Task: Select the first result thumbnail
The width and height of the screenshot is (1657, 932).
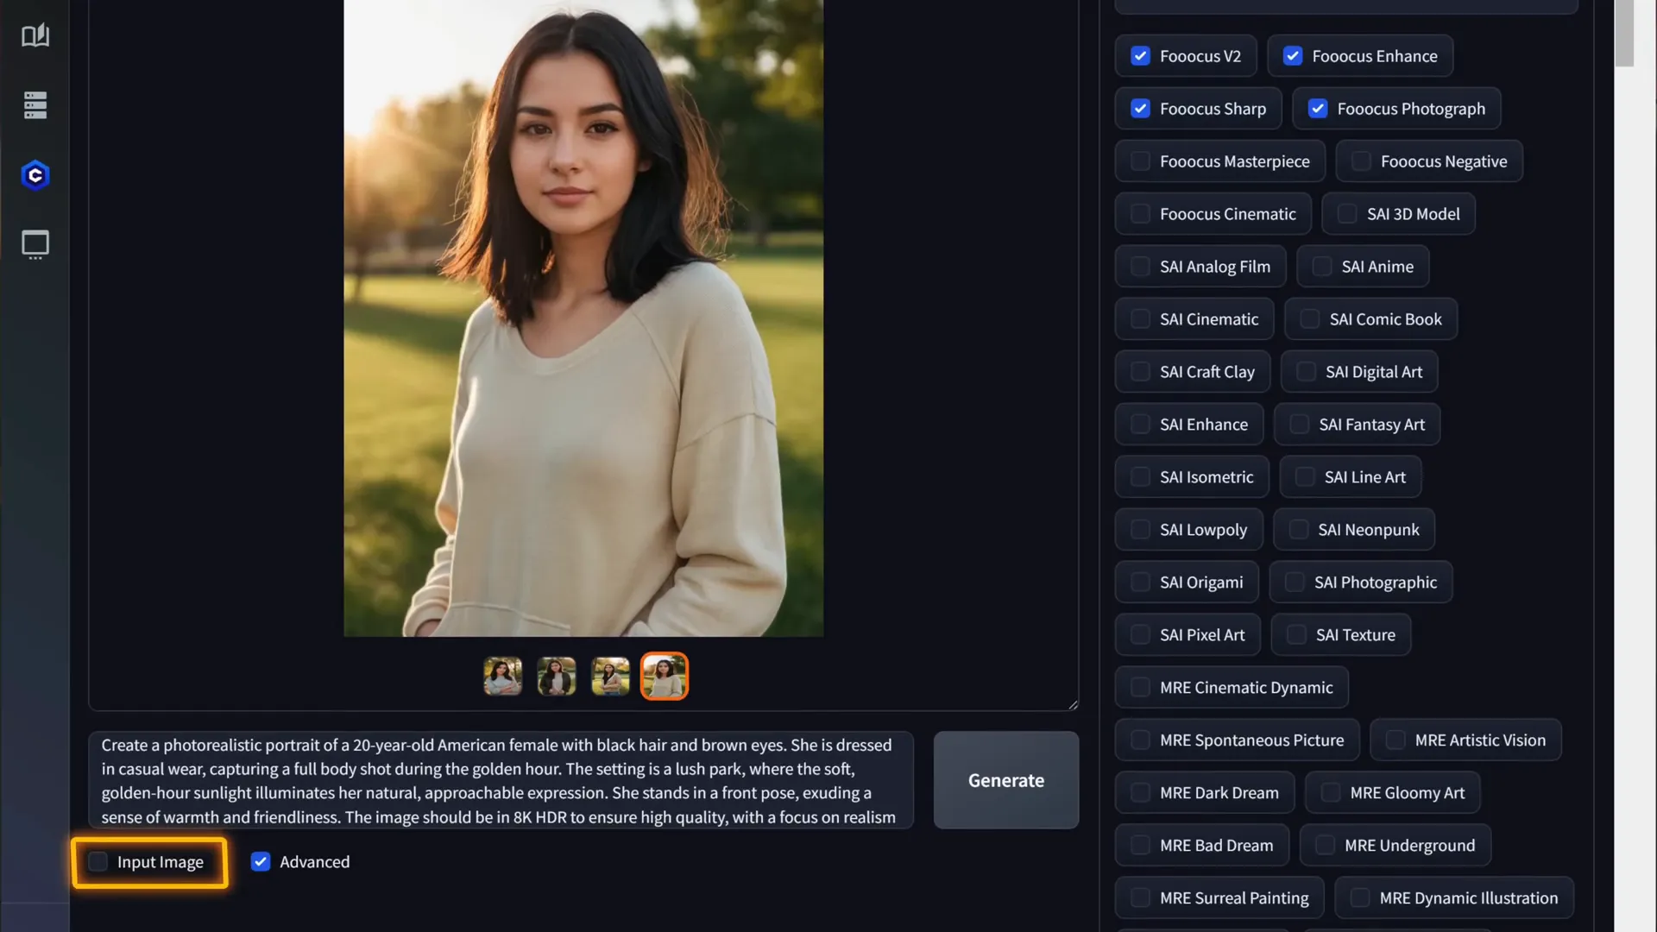Action: [x=503, y=677]
